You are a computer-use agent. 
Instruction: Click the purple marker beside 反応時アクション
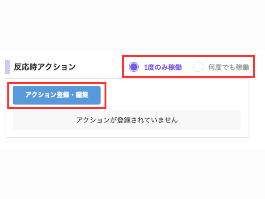tap(7, 67)
